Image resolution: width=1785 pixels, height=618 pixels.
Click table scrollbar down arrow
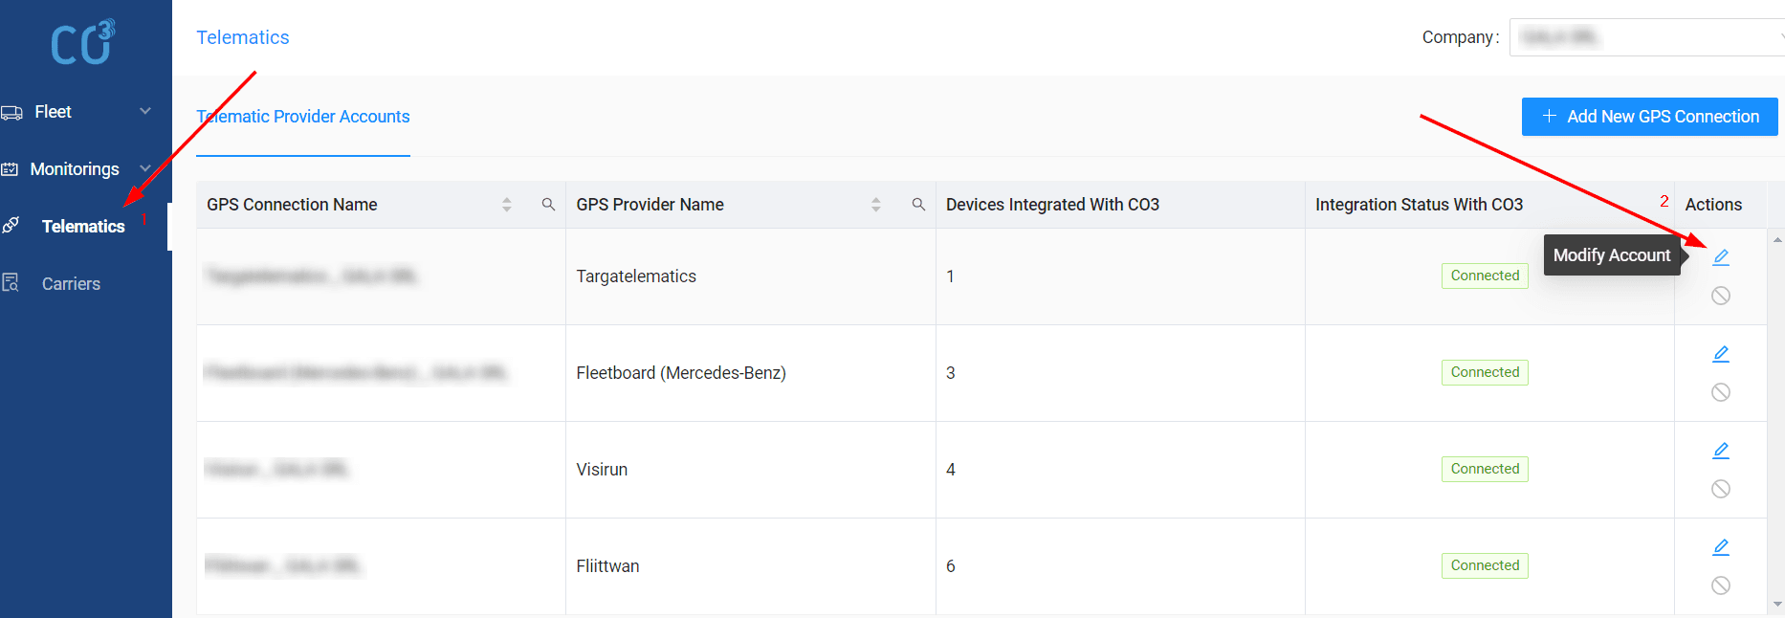pyautogui.click(x=1777, y=605)
